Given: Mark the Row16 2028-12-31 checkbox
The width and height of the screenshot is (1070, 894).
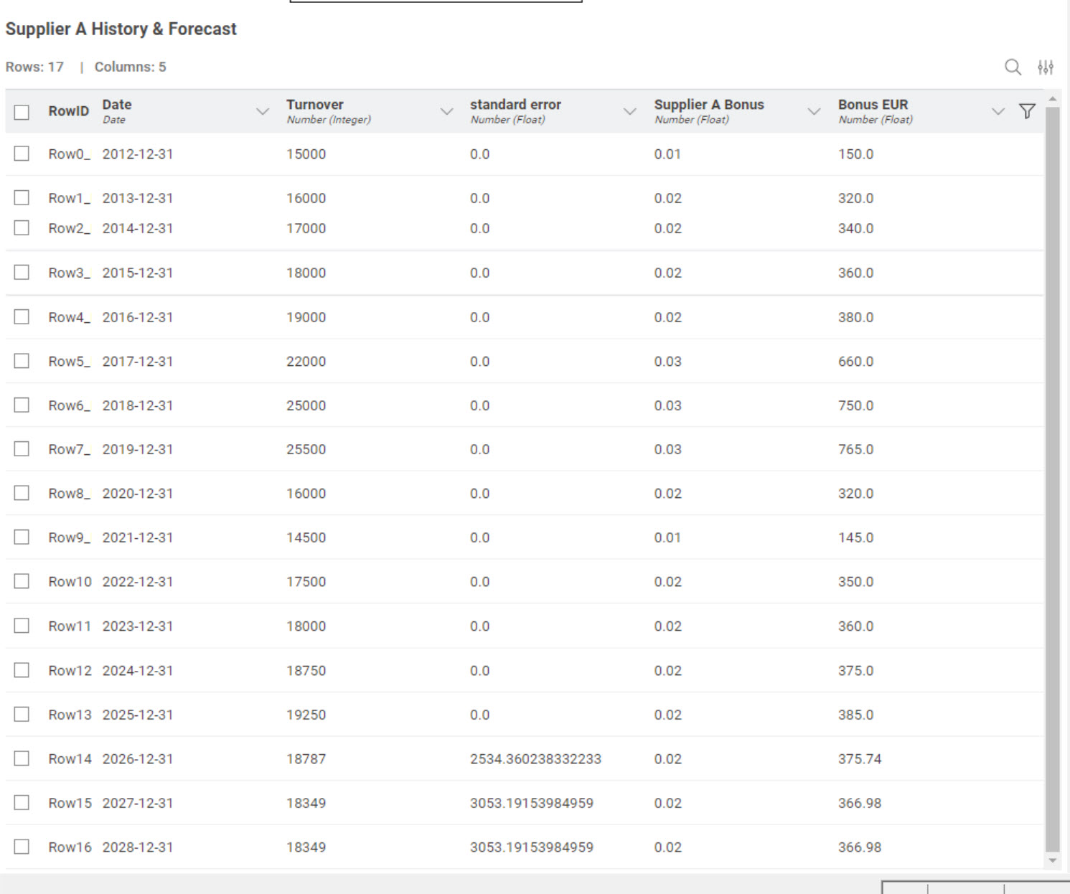Looking at the screenshot, I should (22, 847).
